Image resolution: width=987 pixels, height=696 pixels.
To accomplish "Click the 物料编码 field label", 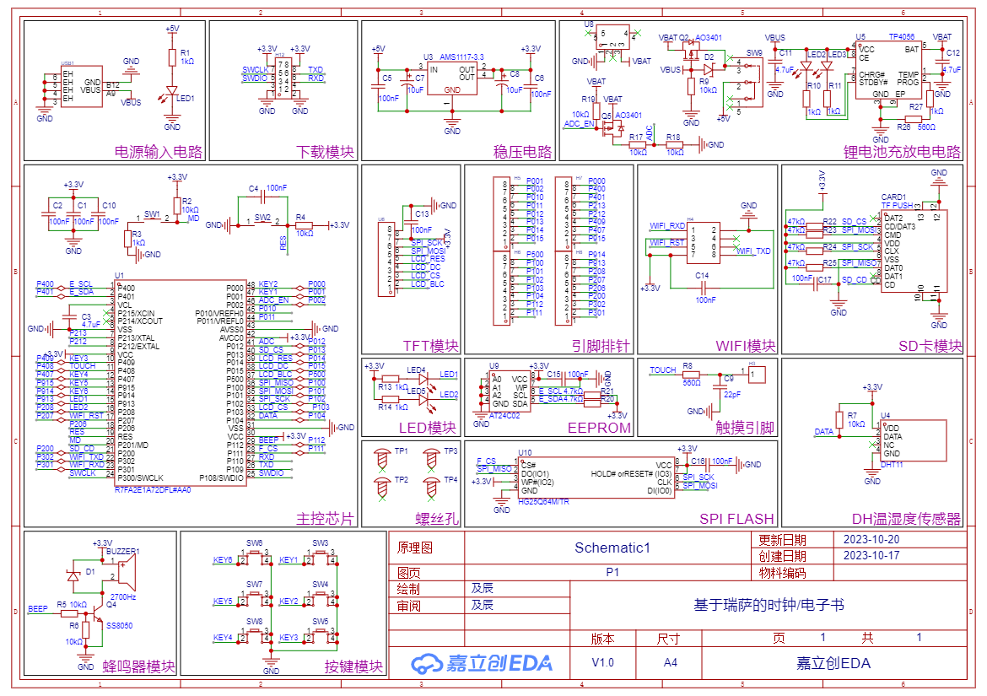I will coord(782,573).
